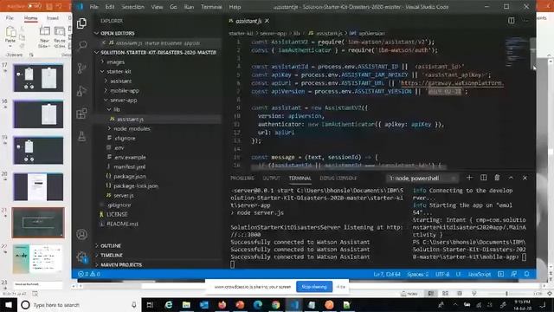Screen dimensions: 554x312
Task: Maximize the terminal panel size
Action: (x=511, y=178)
